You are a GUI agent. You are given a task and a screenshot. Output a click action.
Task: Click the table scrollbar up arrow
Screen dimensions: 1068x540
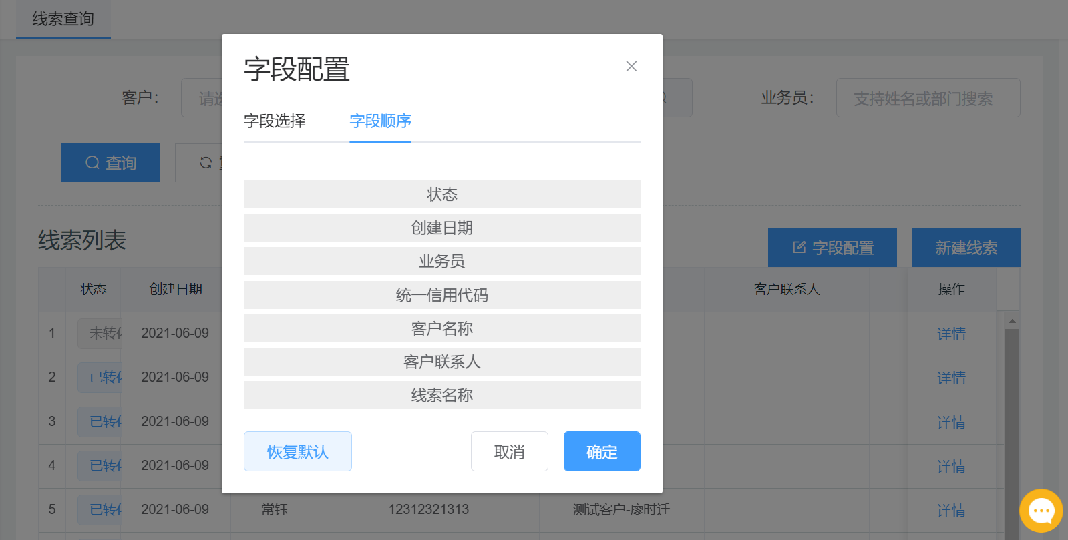click(x=1012, y=321)
